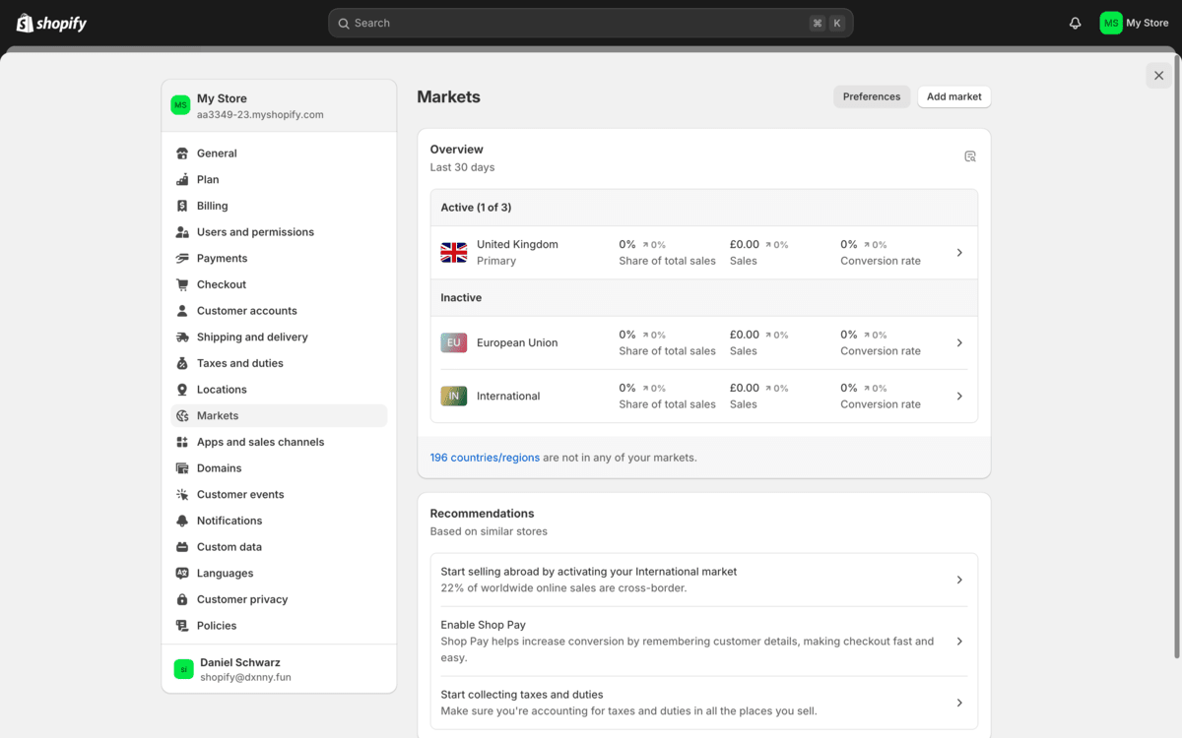This screenshot has width=1182, height=738.
Task: Open Payments using its sidebar icon
Action: tap(181, 258)
